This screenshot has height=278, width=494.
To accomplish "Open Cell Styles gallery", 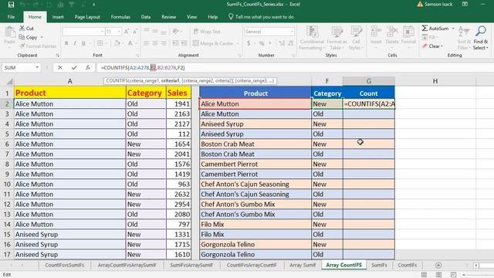I will (357, 38).
